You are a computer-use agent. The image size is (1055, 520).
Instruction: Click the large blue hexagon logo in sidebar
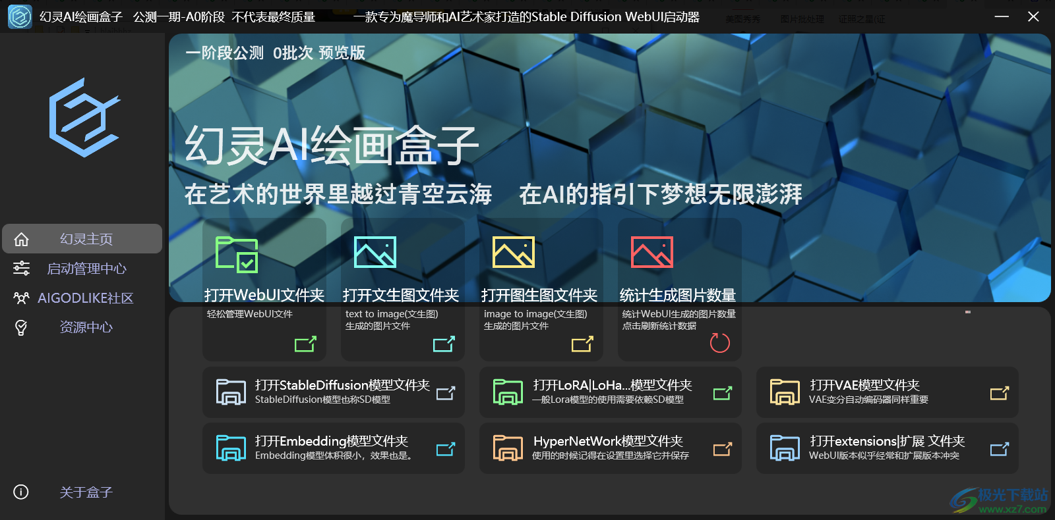(84, 118)
